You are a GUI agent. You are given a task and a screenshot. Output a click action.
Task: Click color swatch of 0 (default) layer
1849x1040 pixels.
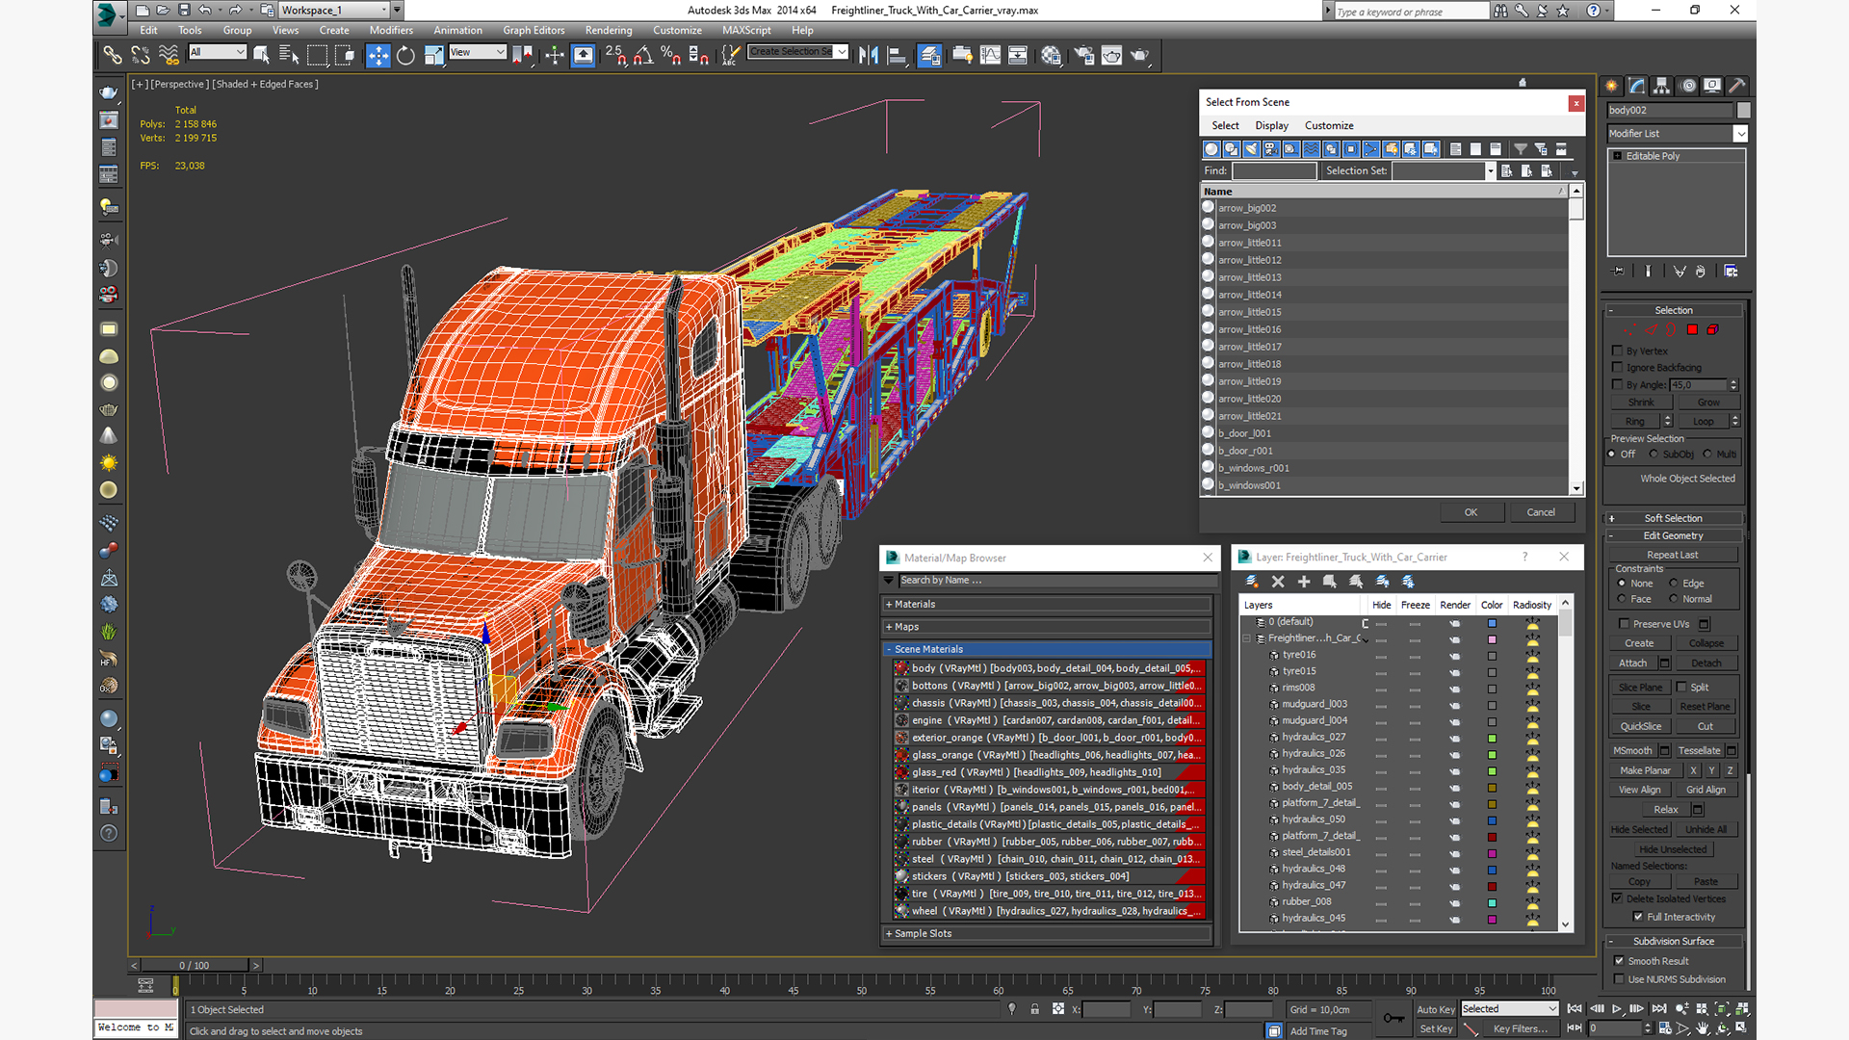tap(1492, 623)
